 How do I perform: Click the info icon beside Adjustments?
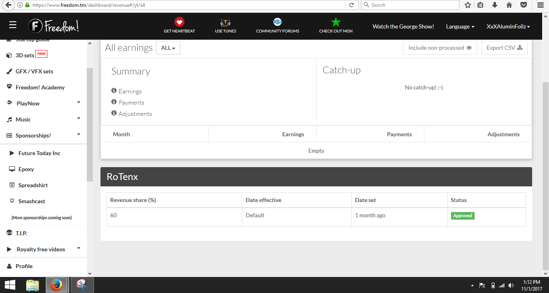(114, 113)
